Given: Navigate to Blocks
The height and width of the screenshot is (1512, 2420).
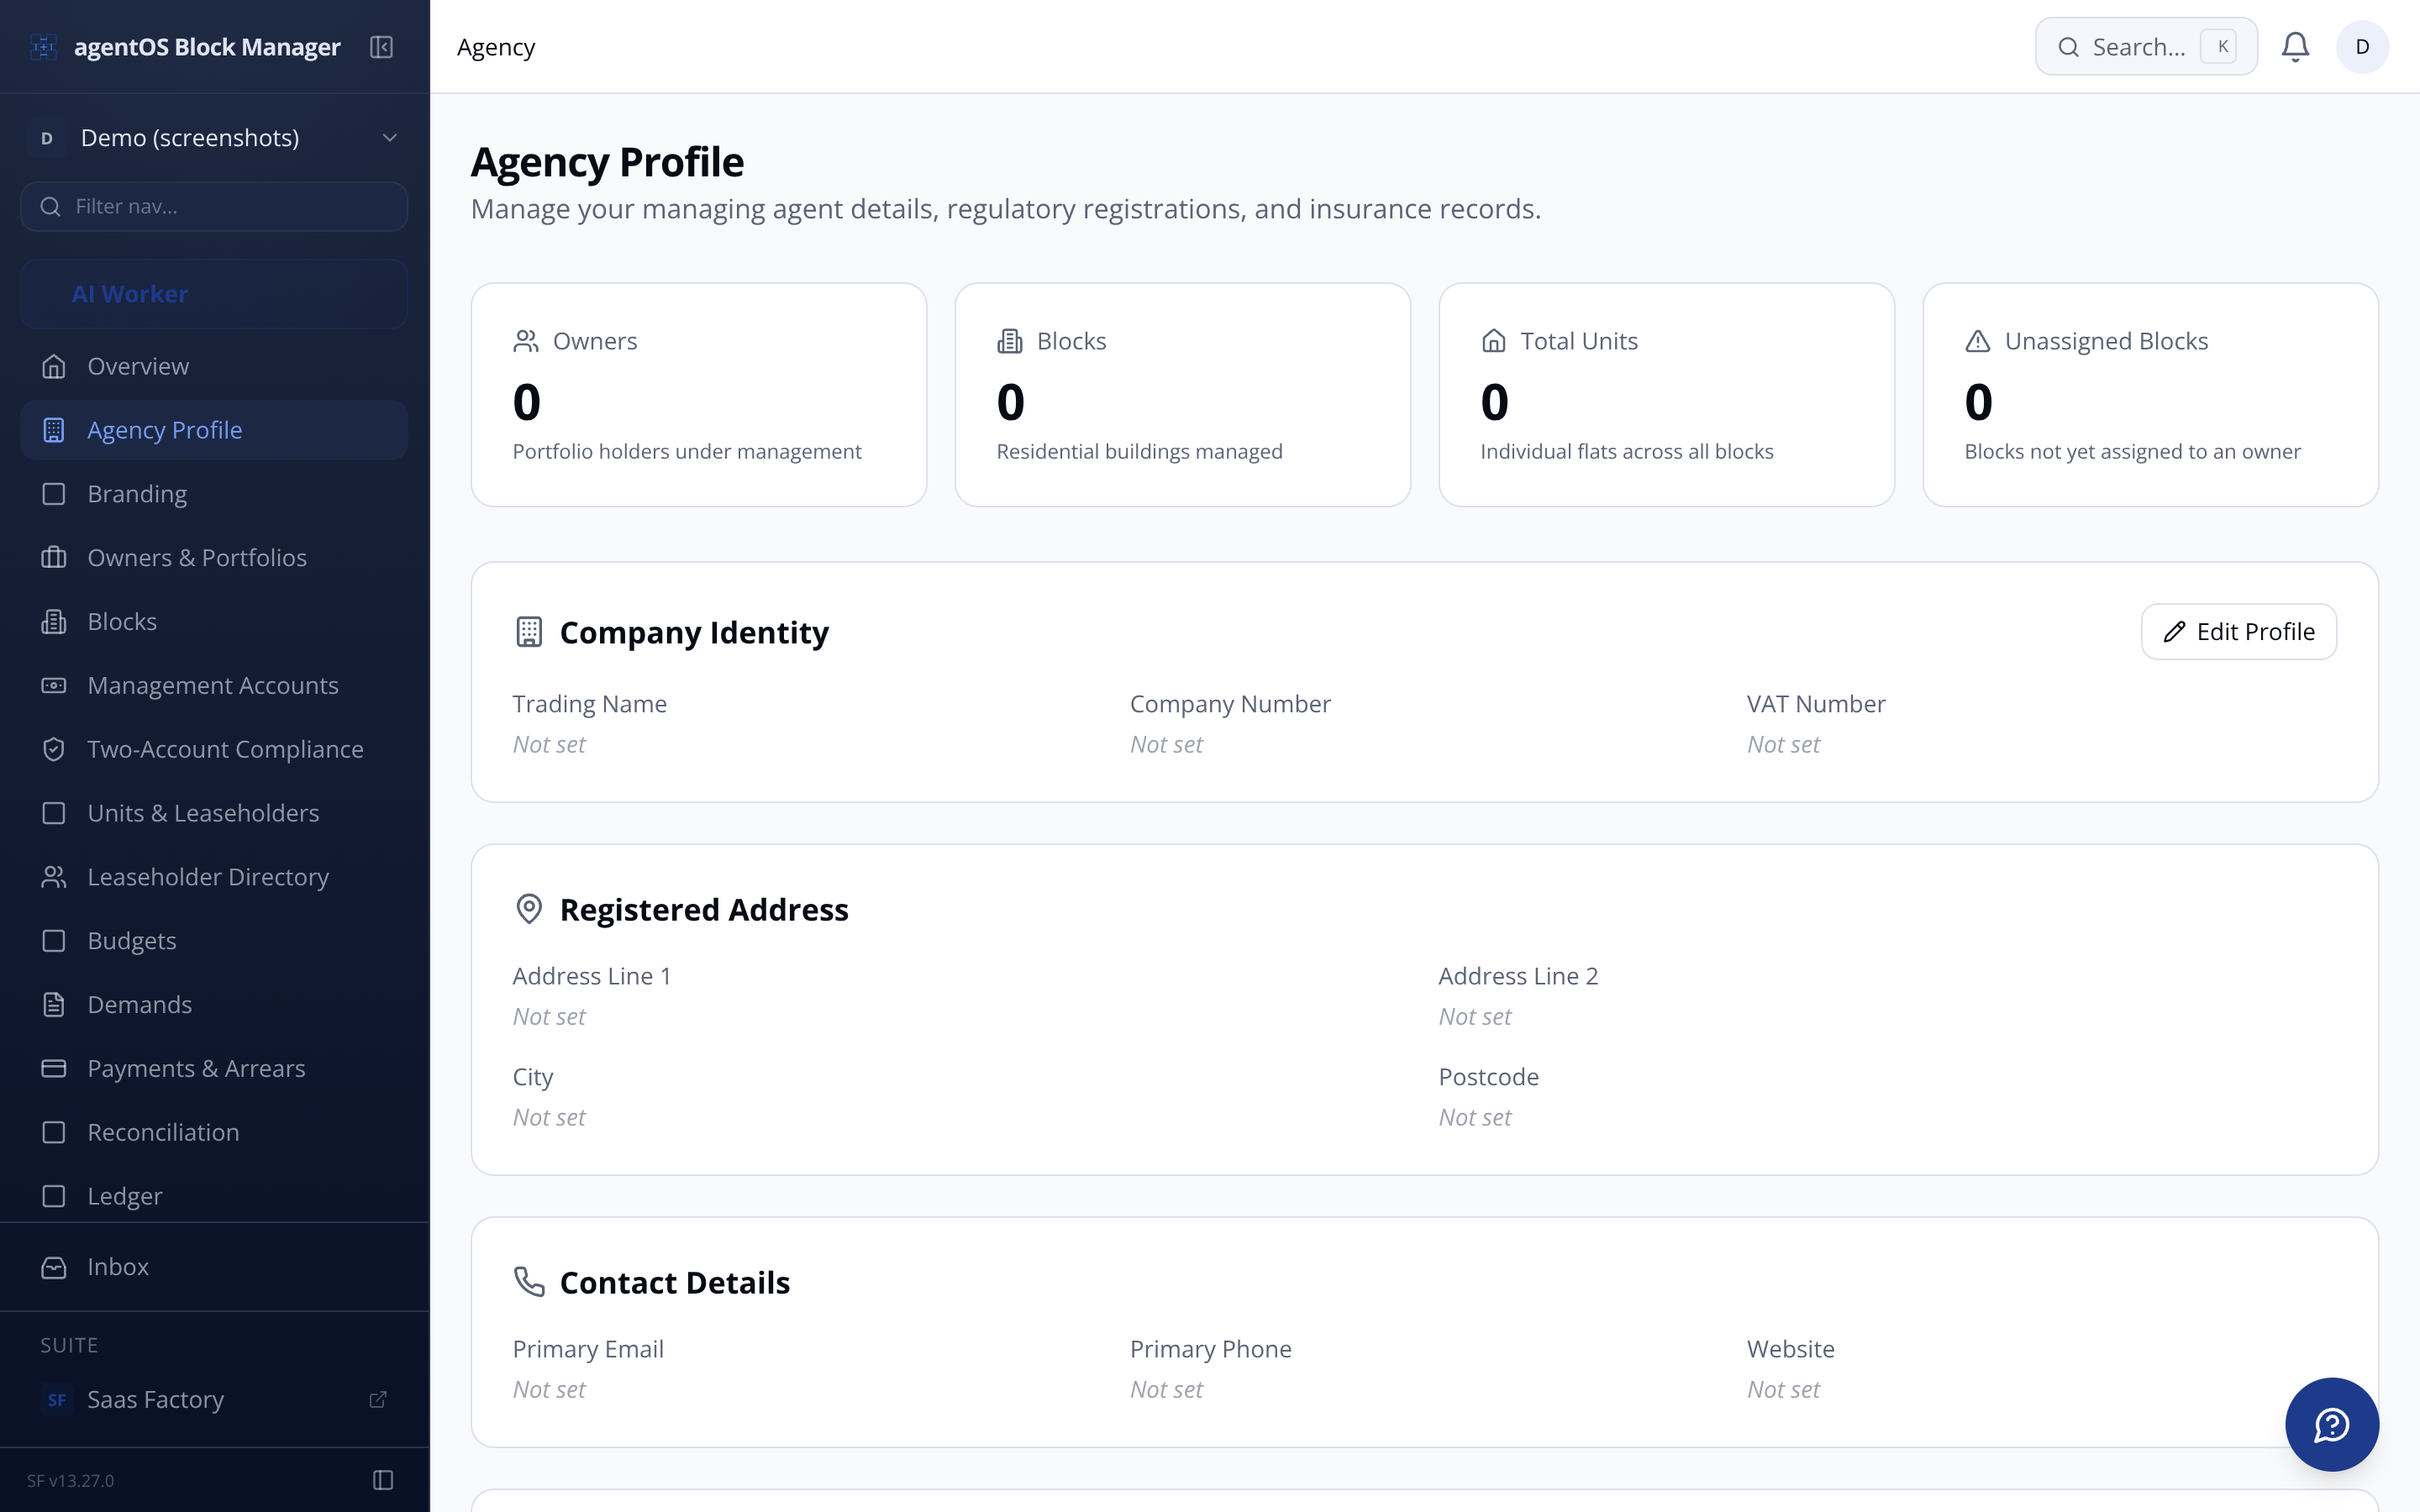Looking at the screenshot, I should coord(214,622).
